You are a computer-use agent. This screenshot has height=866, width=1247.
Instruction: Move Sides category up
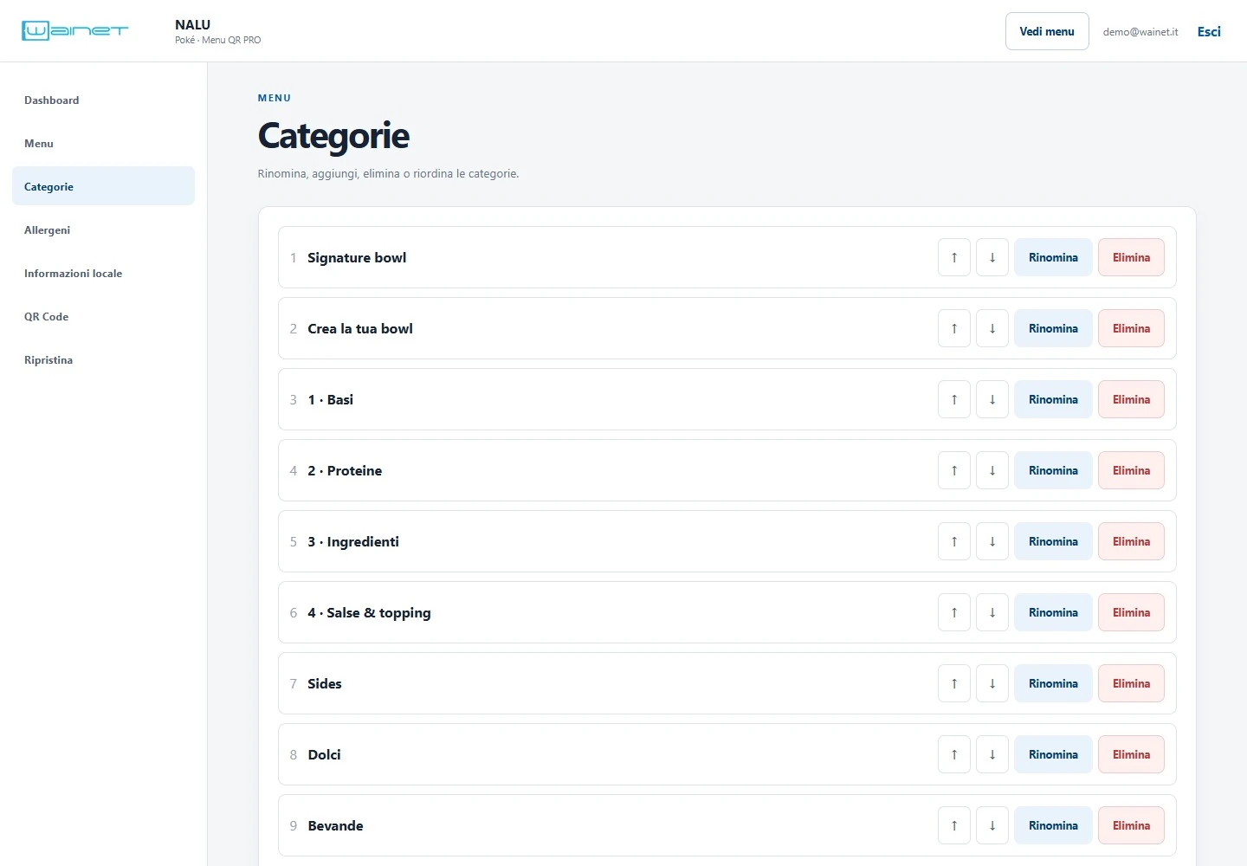[954, 683]
